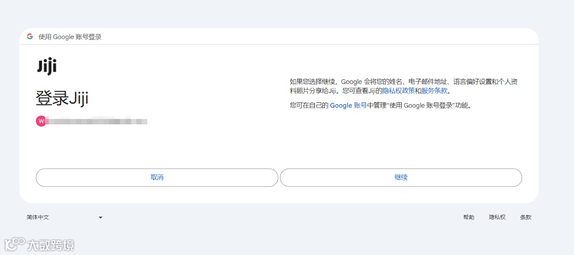Open the Google 账号 link
574x255 pixels.
tap(348, 106)
